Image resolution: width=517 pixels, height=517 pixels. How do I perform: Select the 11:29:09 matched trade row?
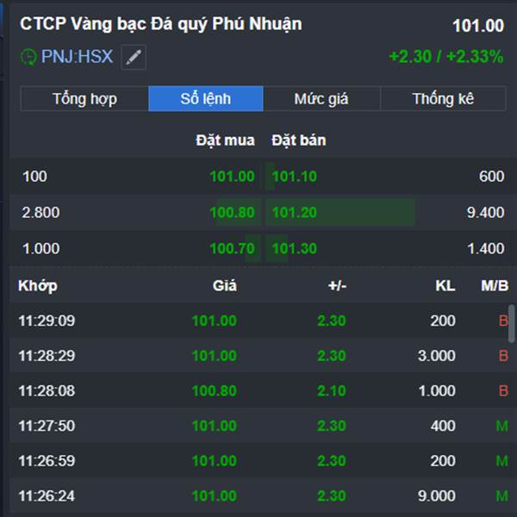pos(258,321)
